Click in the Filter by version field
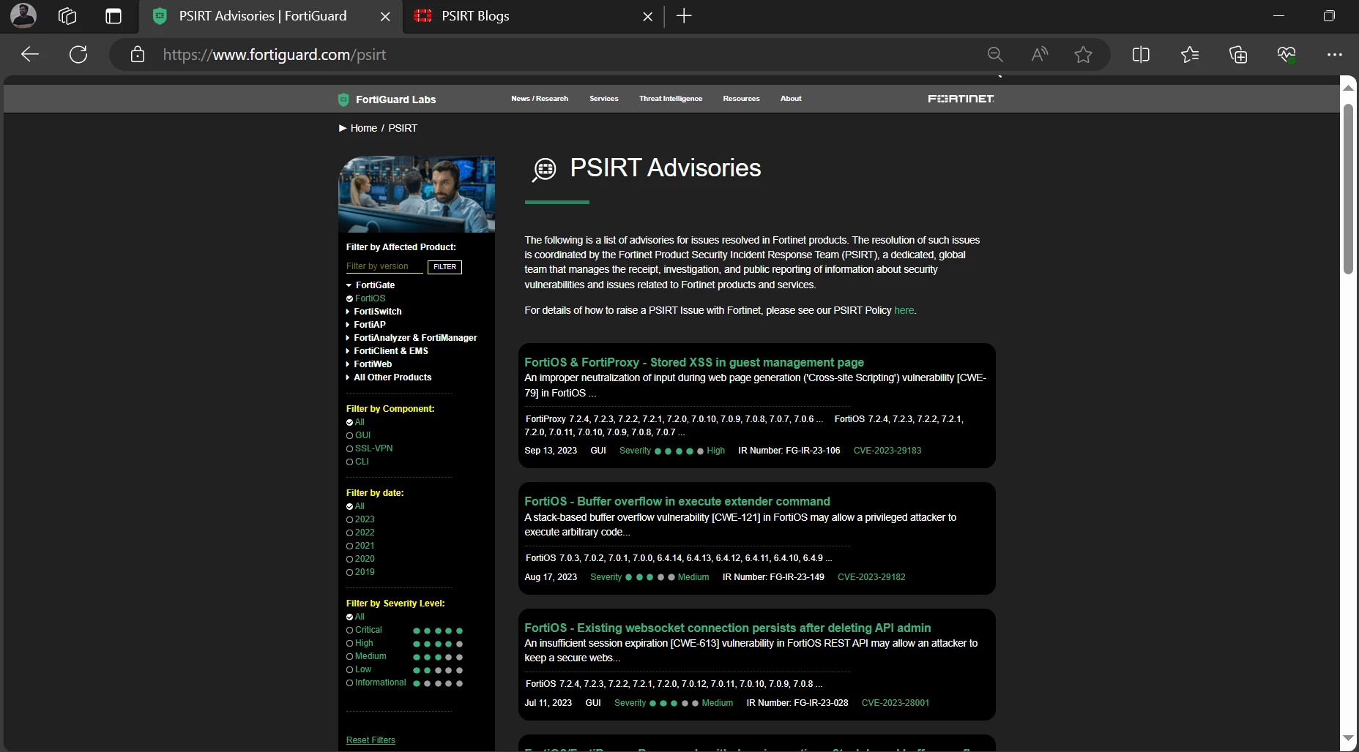This screenshot has width=1359, height=752. pos(384,266)
